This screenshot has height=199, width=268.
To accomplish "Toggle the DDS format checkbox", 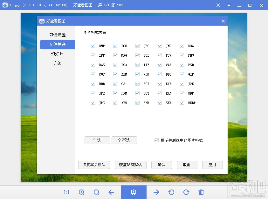I will tap(160, 74).
